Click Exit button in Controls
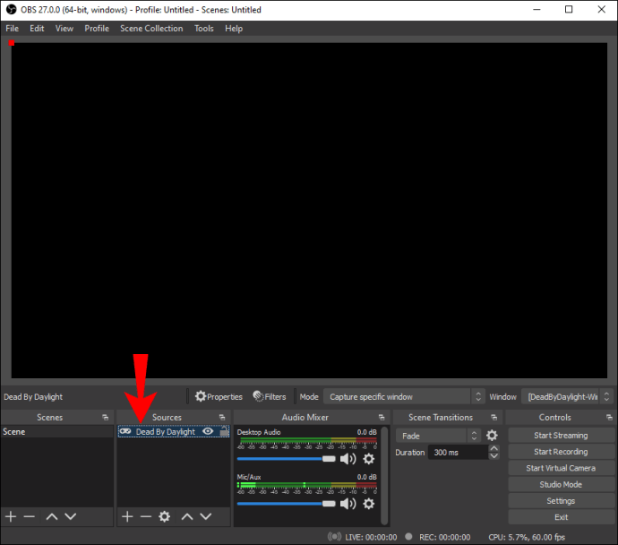 click(561, 517)
